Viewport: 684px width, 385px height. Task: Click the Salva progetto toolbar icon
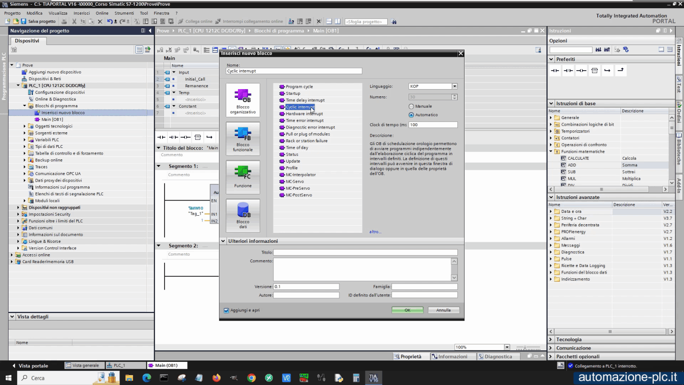[23, 21]
